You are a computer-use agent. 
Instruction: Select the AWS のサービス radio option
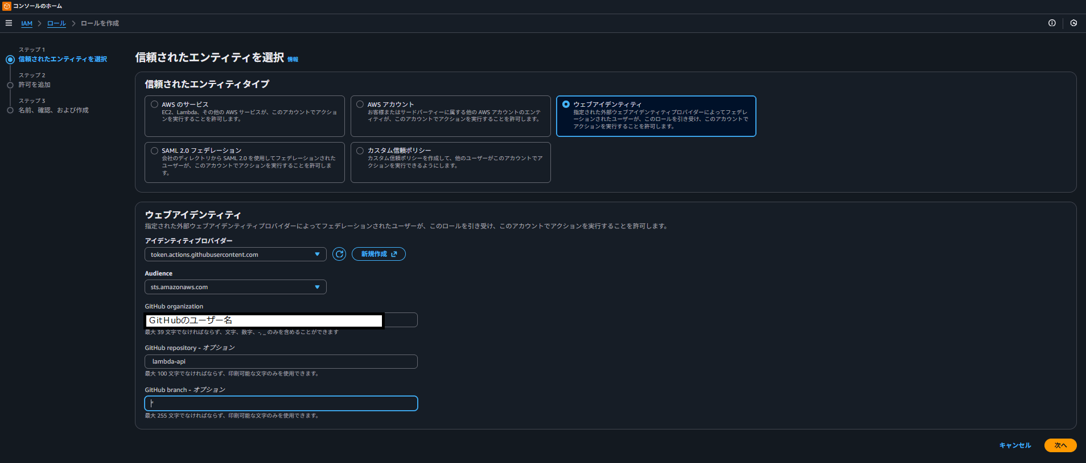point(154,105)
